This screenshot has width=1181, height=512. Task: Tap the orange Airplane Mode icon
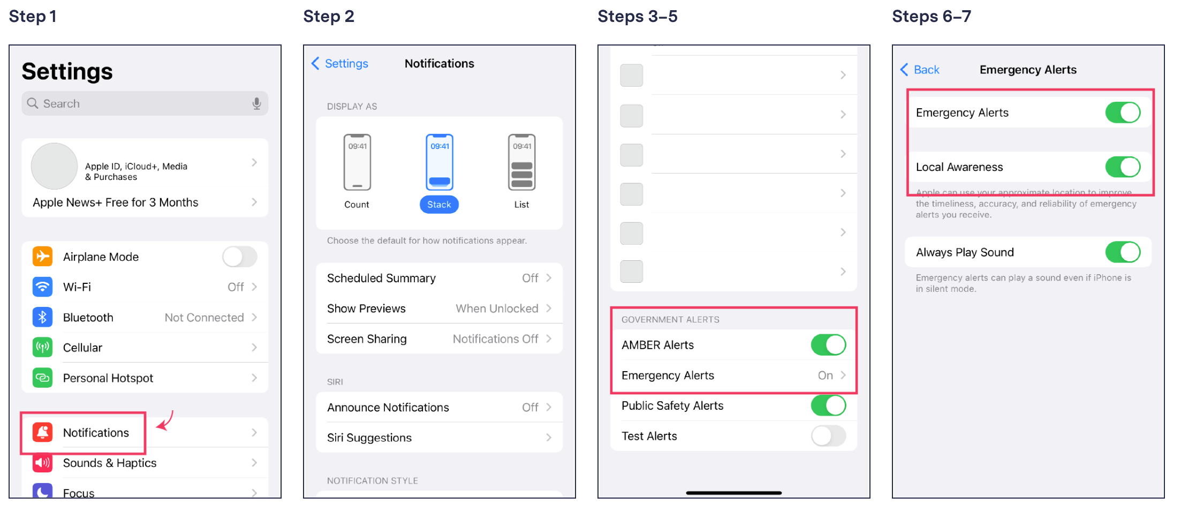(x=42, y=257)
